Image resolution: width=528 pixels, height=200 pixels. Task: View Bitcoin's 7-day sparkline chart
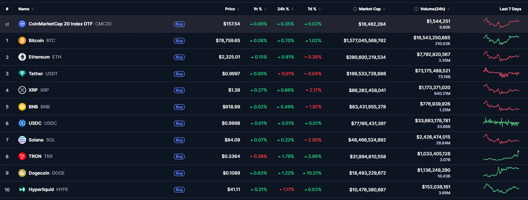(x=501, y=40)
